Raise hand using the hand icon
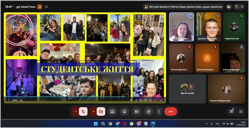 pos(148,111)
